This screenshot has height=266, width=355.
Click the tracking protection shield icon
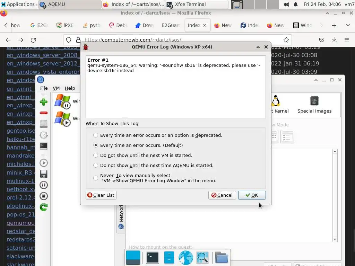[69, 40]
